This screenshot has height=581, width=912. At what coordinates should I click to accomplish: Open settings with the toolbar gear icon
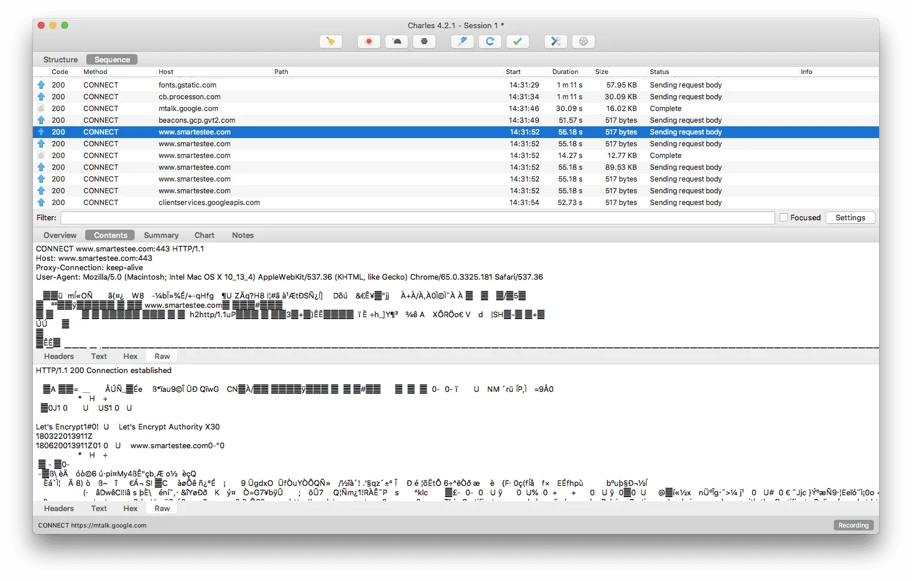584,41
